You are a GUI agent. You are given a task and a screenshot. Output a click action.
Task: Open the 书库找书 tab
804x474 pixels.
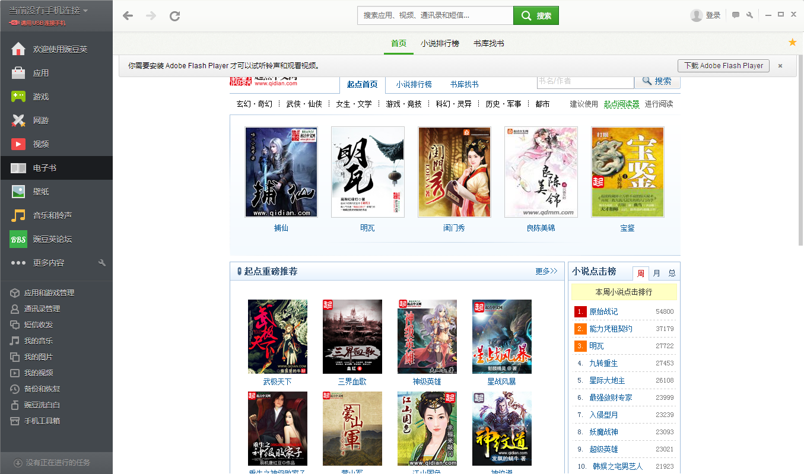489,43
